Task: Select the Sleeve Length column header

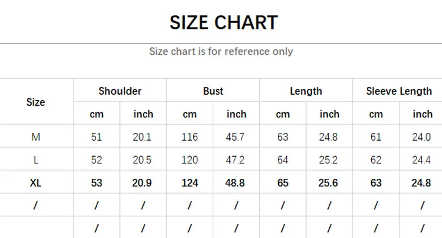Action: tap(399, 91)
